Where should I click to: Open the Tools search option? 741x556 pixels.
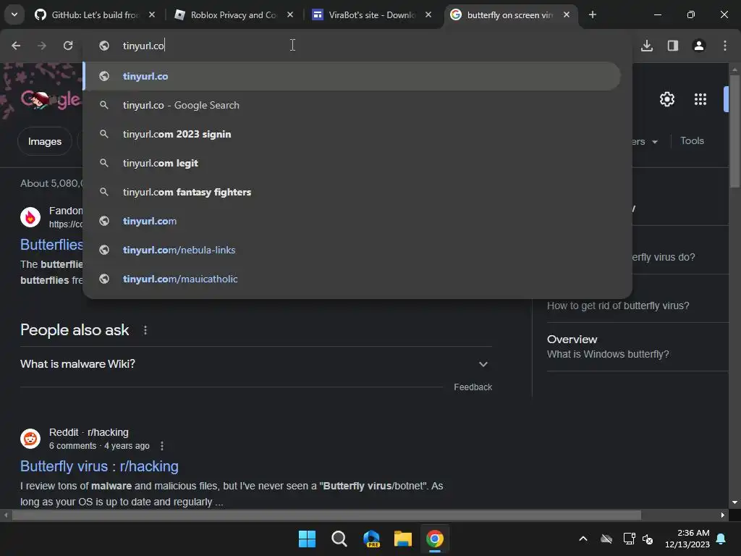(692, 141)
